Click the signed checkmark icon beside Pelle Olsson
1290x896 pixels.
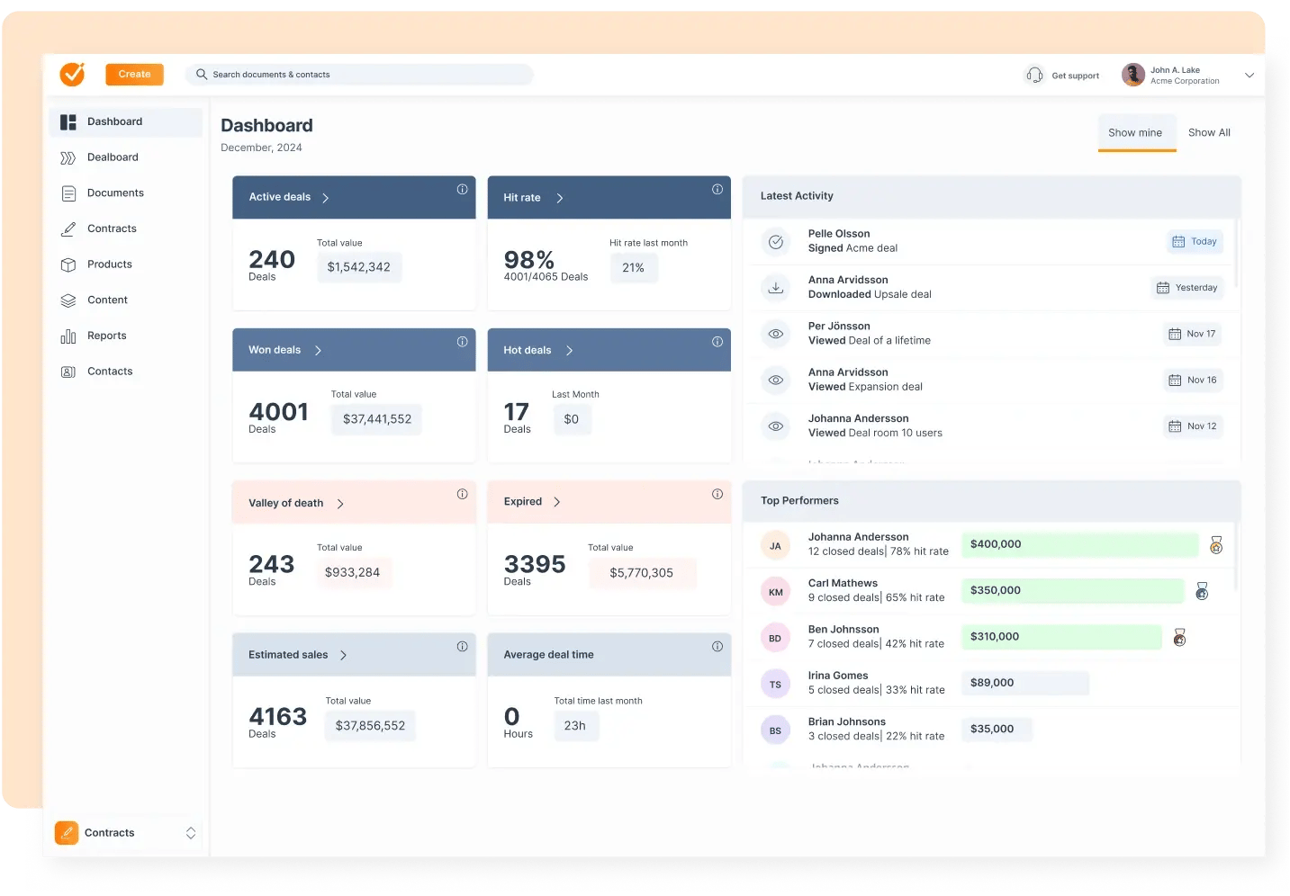775,242
